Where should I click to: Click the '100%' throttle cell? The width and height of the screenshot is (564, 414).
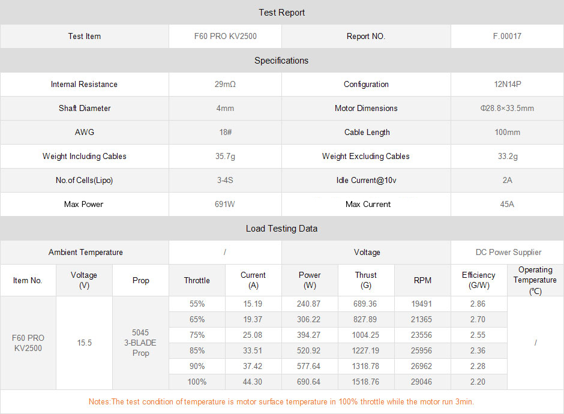[197, 382]
